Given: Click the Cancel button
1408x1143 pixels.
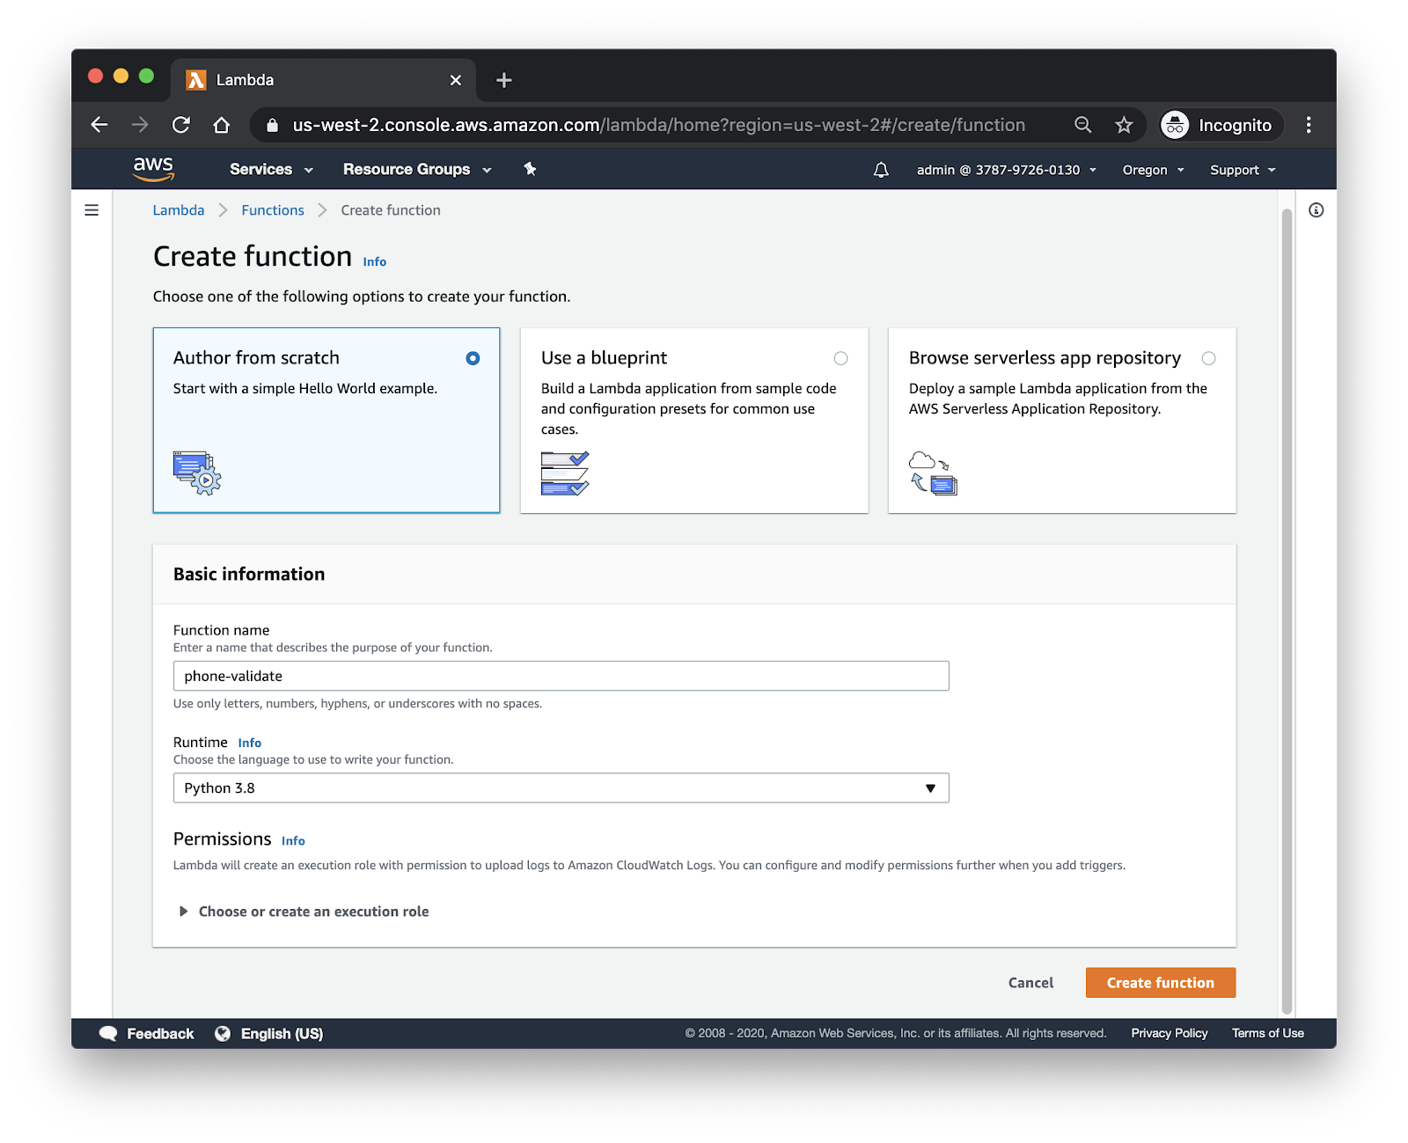Looking at the screenshot, I should [x=1030, y=983].
